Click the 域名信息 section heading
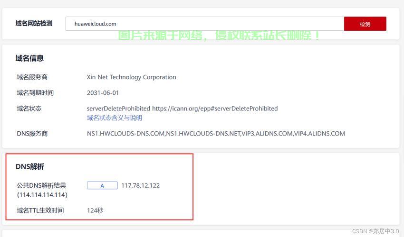The image size is (404, 237). pos(29,58)
